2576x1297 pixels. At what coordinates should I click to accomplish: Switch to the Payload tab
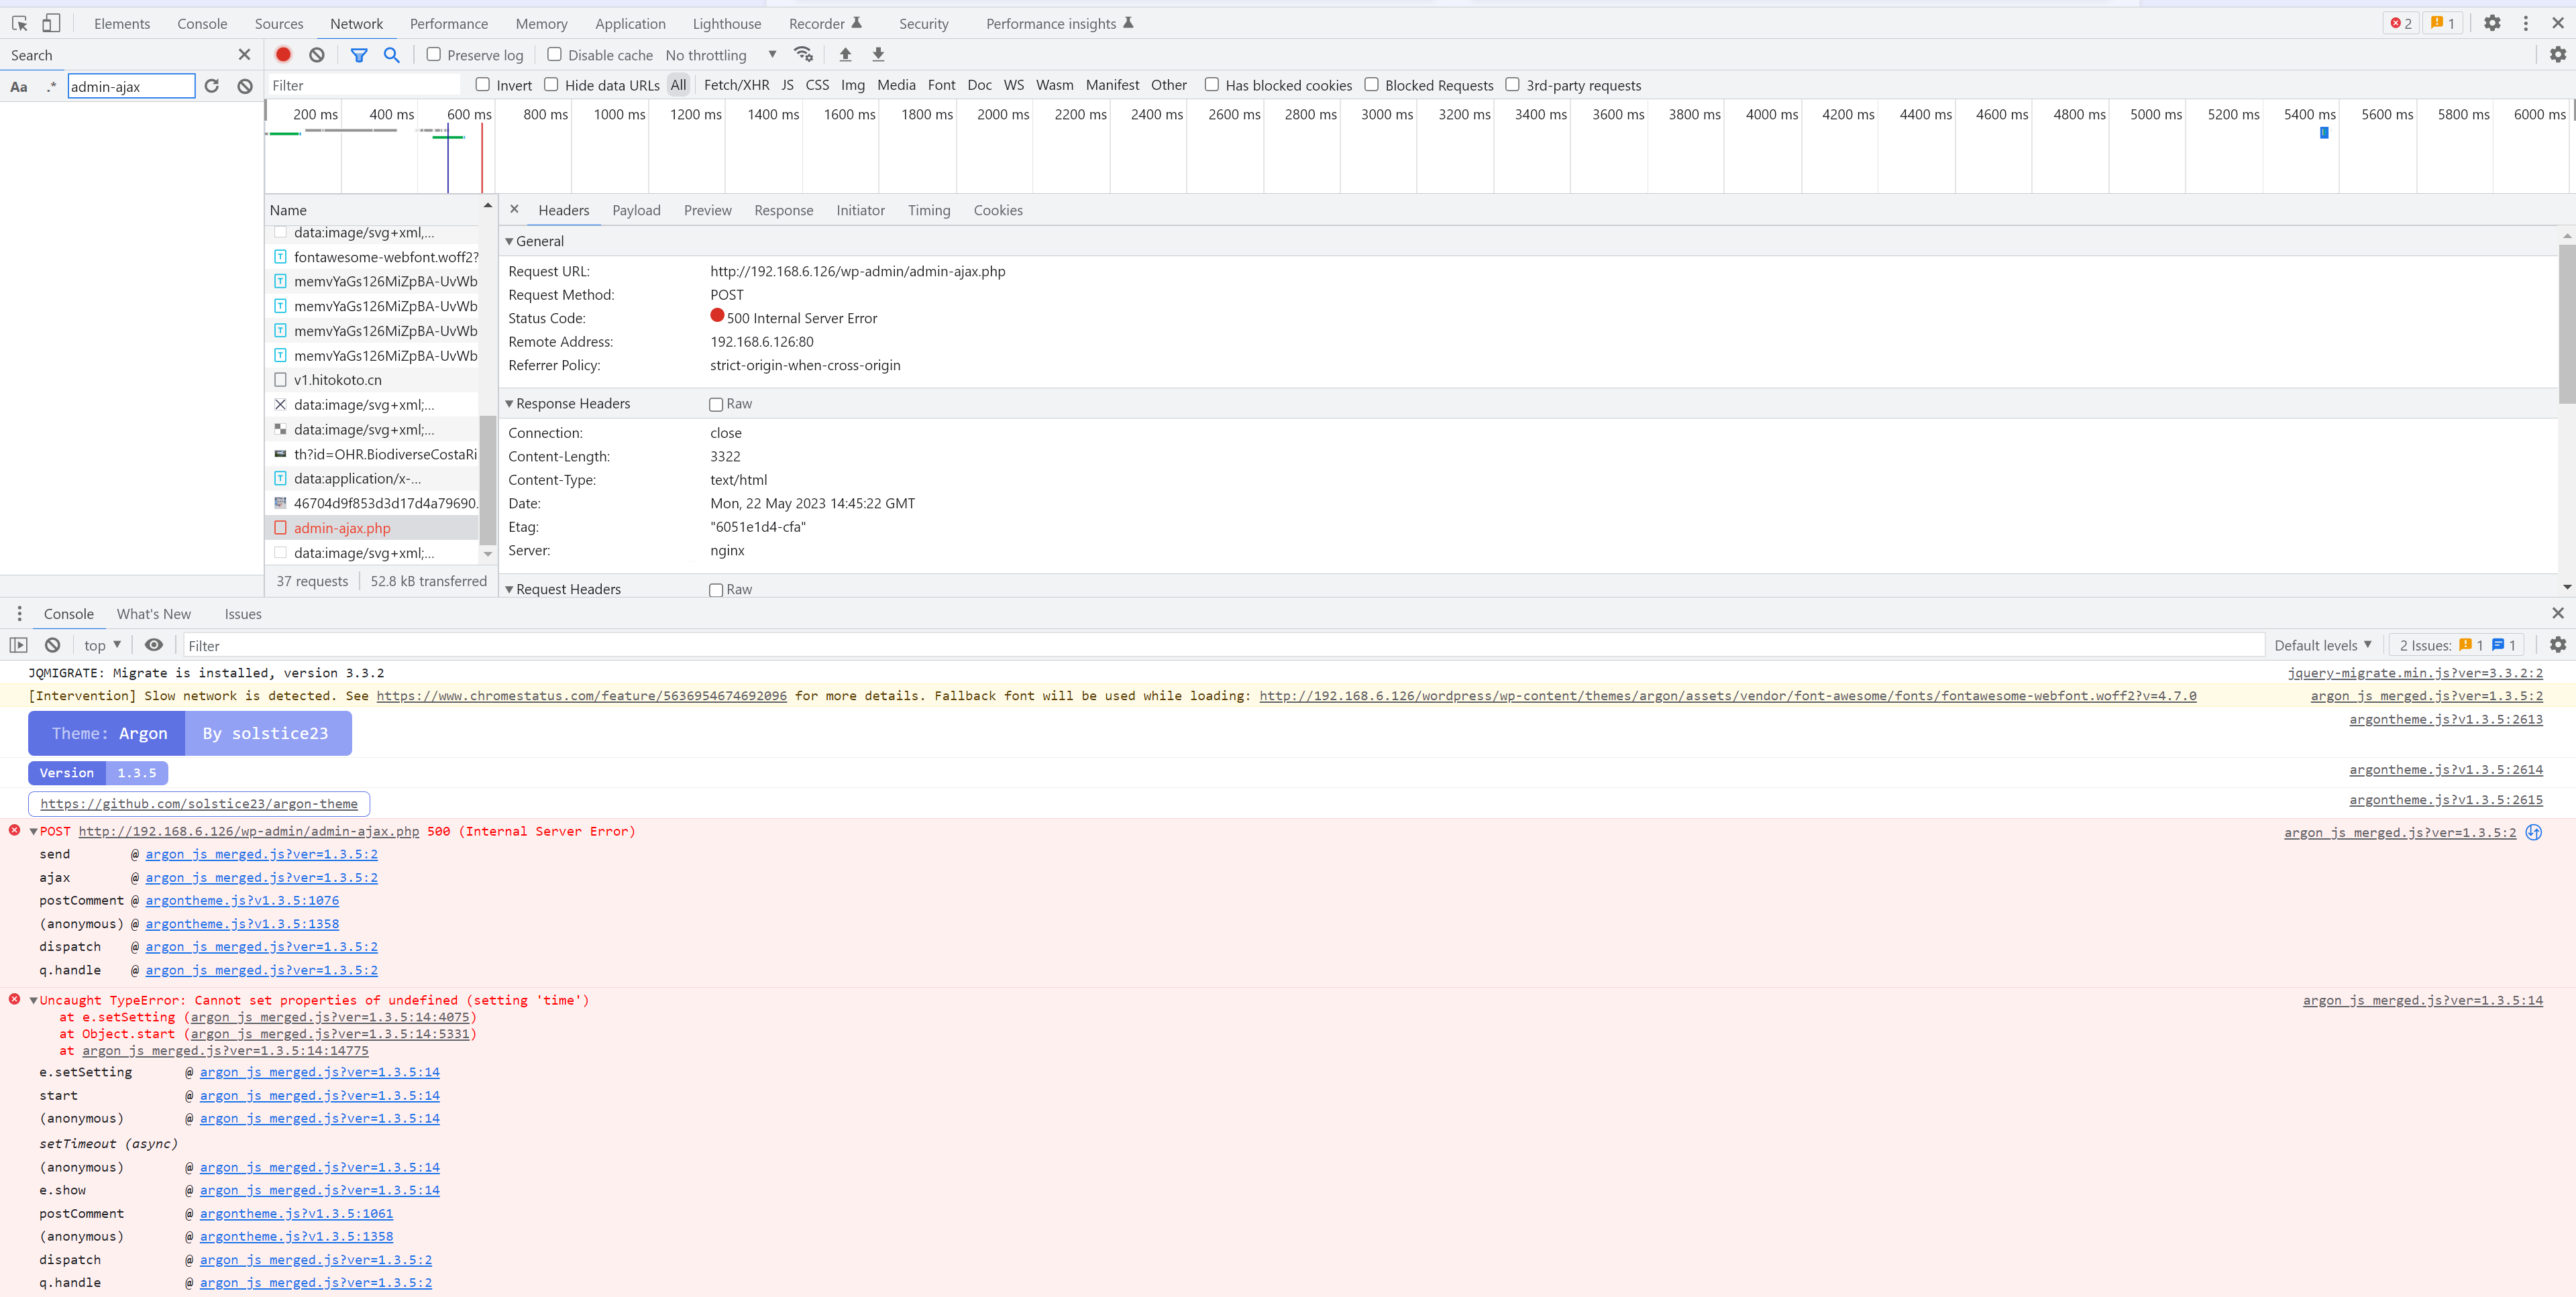pyautogui.click(x=636, y=210)
